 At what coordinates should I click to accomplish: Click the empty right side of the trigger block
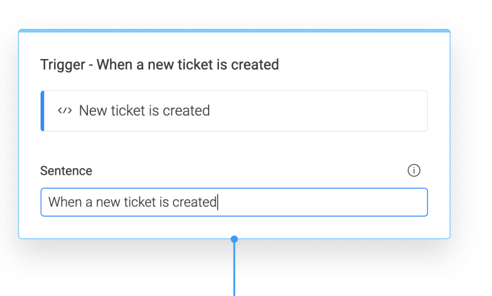click(344, 111)
